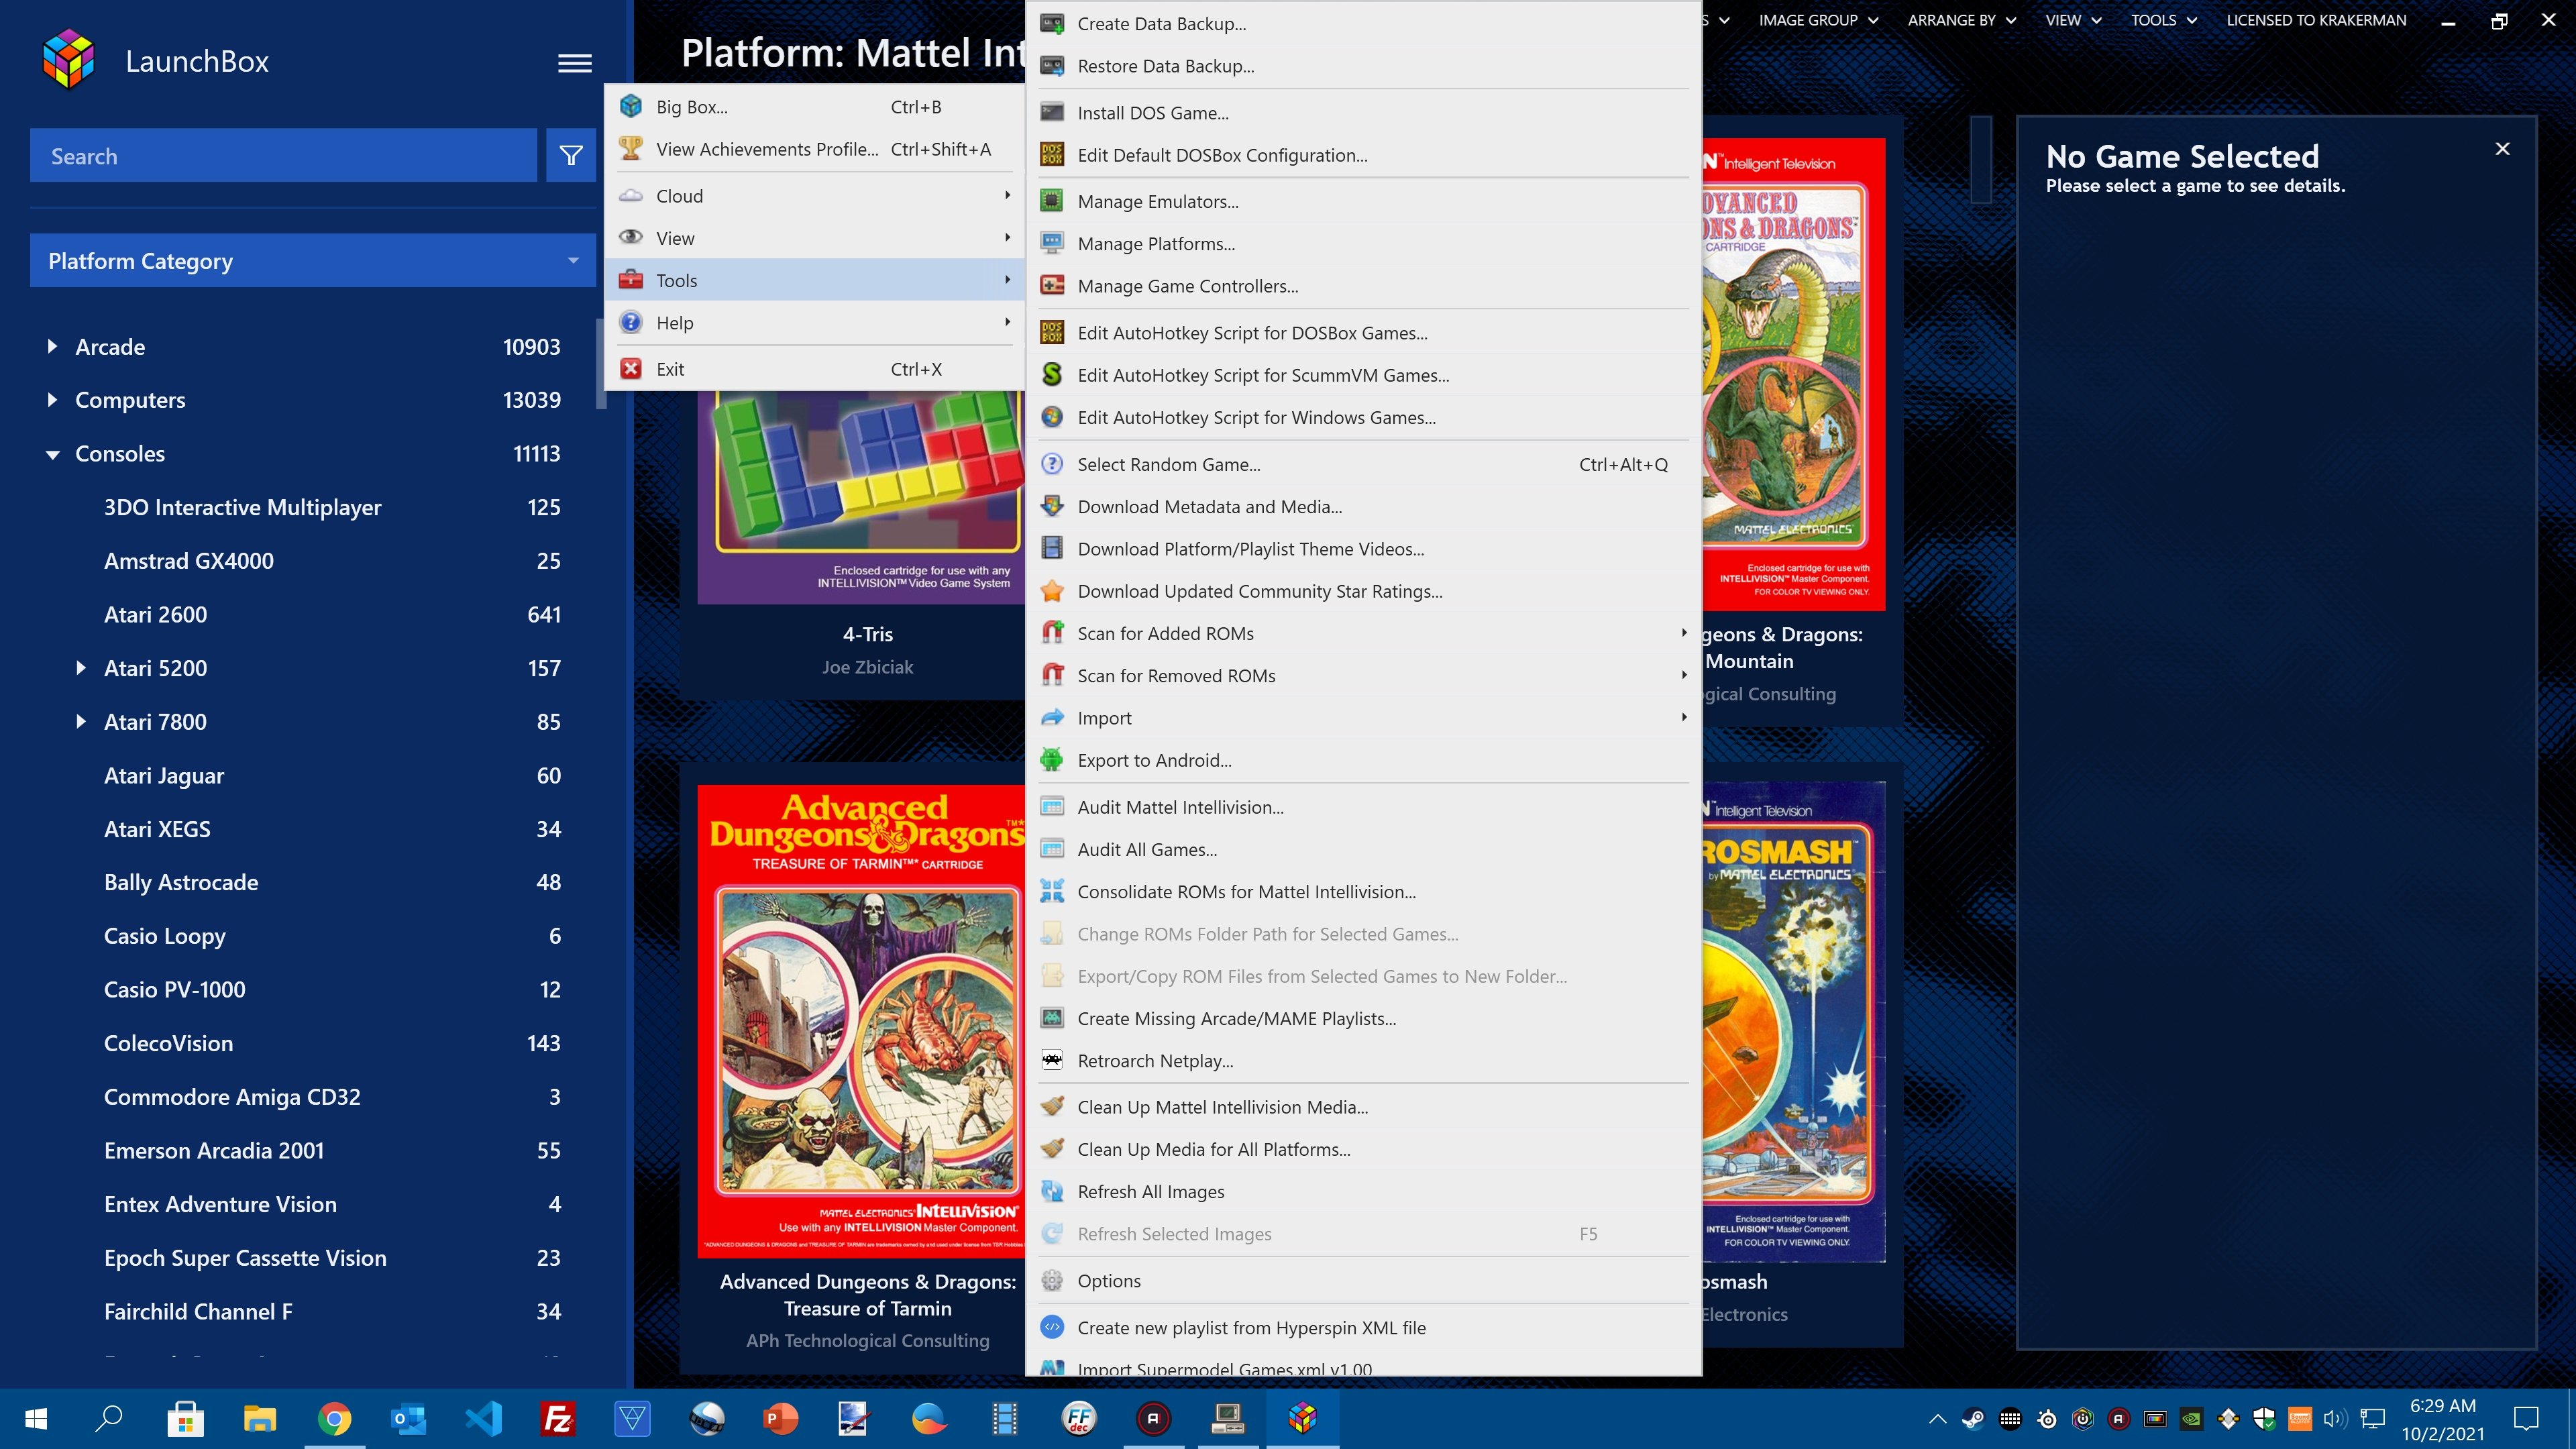Open Steam from the system tray
This screenshot has width=2576, height=1449.
click(1973, 1418)
